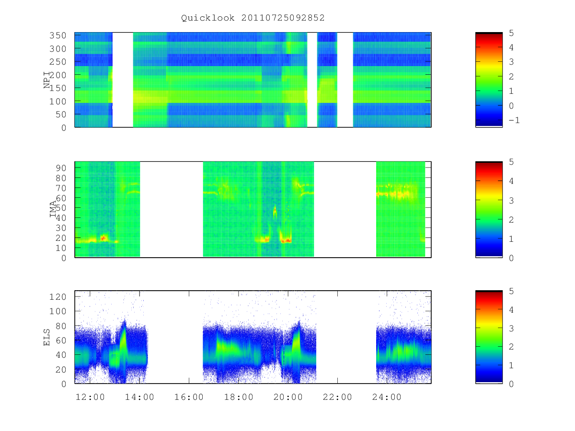Pick the NPI panel color bar

[x=489, y=80]
